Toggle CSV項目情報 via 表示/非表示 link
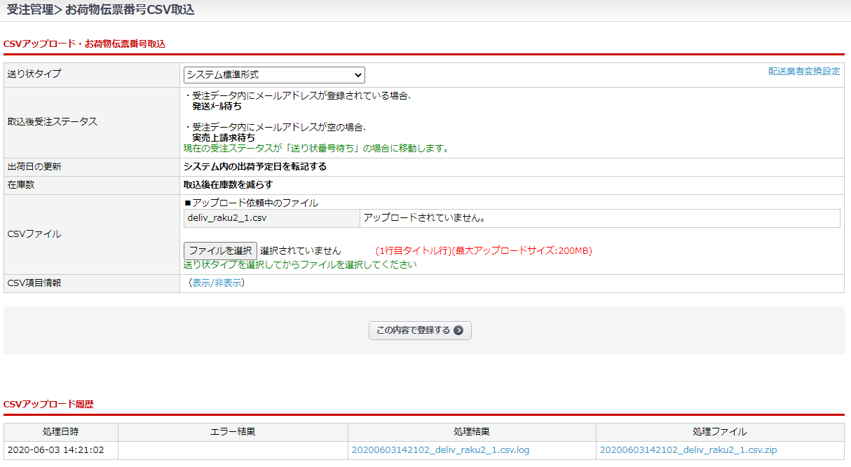This screenshot has width=851, height=467. pos(217,283)
